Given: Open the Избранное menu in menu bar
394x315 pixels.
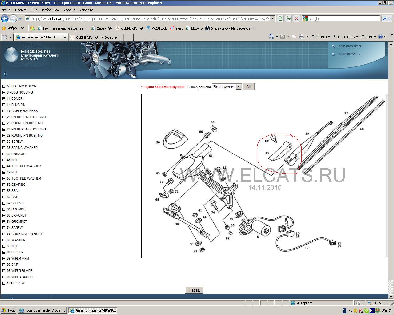Looking at the screenshot, I should [x=50, y=10].
